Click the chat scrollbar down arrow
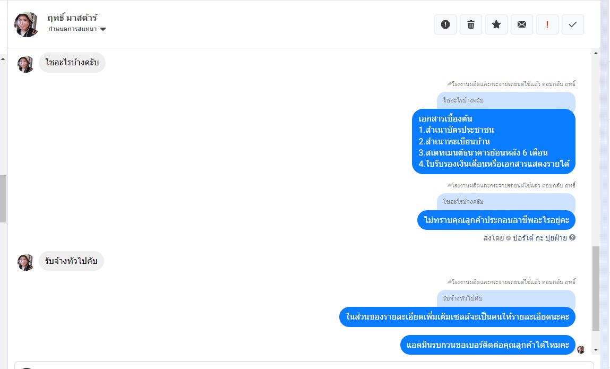Screen dimensions: 610x369 coord(596,350)
